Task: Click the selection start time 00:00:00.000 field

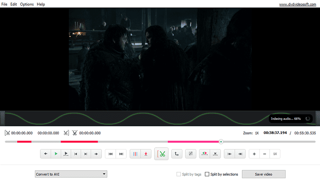Action: tap(22, 133)
